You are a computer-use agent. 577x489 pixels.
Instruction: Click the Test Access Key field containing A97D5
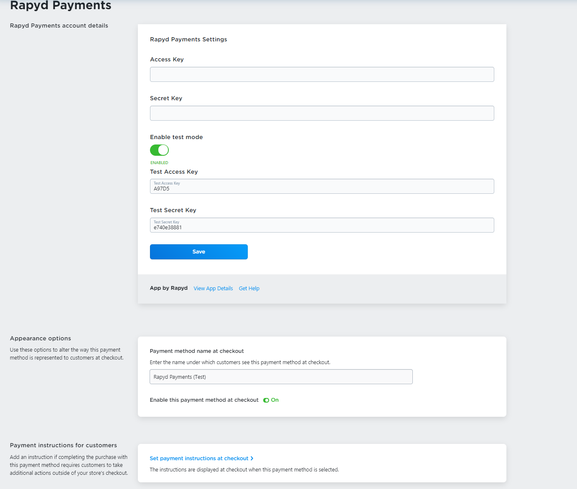pos(322,187)
